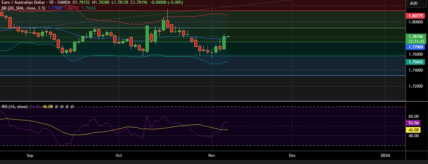Click the Nov label on time axis
Image resolution: width=428 pixels, height=164 pixels.
pyautogui.click(x=212, y=155)
